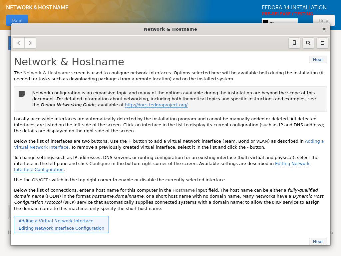The image size is (341, 256).
Task: Click the 'FEDORA 34 INSTALLATION' label
Action: click(294, 7)
